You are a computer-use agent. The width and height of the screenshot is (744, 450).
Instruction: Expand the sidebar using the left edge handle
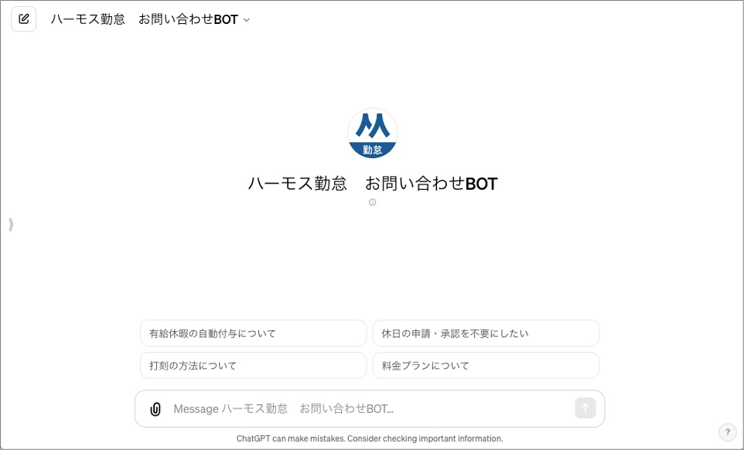pos(11,225)
